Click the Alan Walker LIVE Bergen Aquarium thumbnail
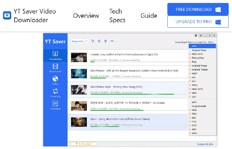Screen dimensions: 232x149 [79, 73]
